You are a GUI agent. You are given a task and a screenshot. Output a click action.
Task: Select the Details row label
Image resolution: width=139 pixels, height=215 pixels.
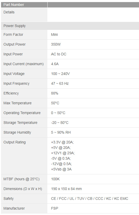click(9, 12)
